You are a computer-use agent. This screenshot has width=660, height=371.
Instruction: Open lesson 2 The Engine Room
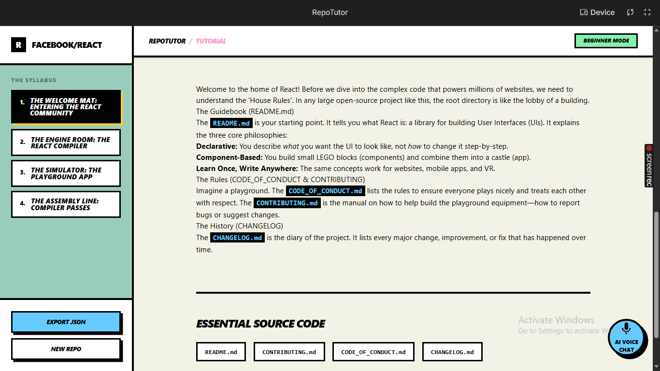[66, 143]
